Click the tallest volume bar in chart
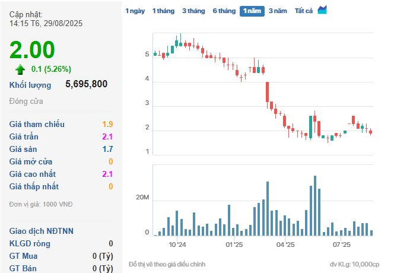The image size is (394, 273). click(x=314, y=206)
